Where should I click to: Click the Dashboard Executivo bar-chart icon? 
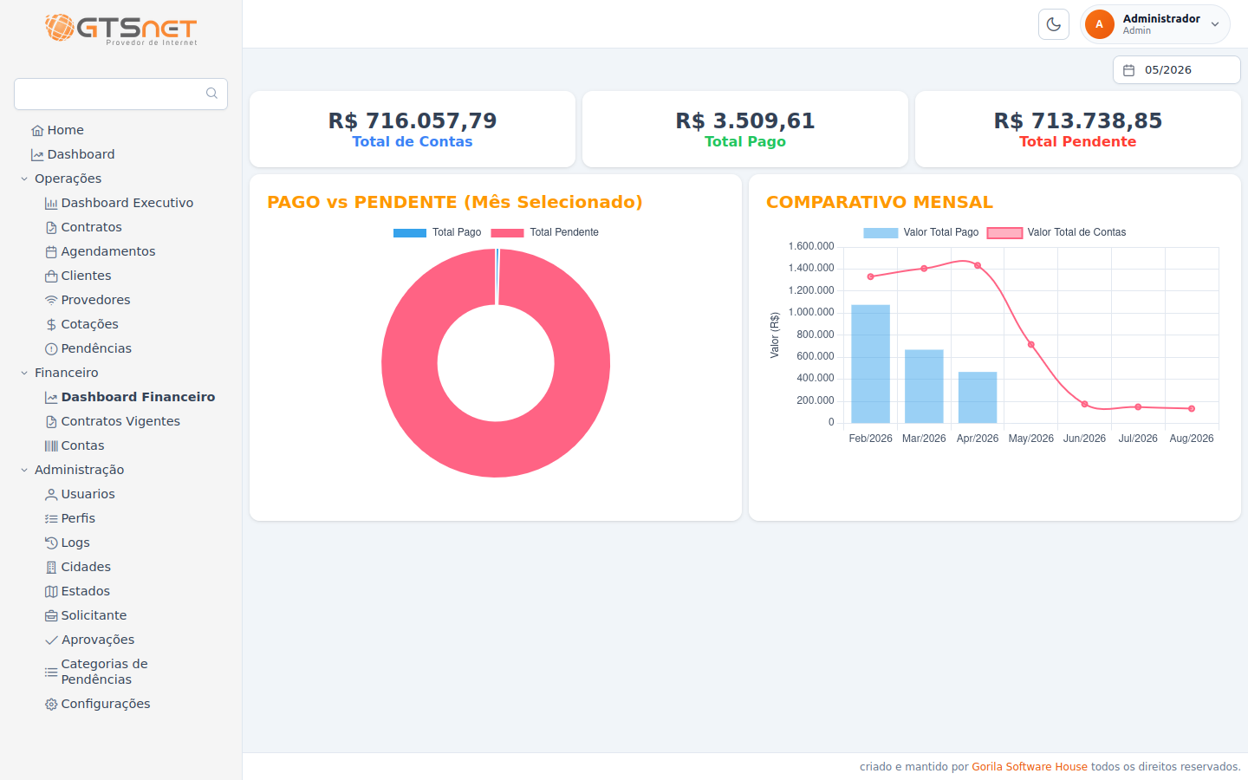pyautogui.click(x=51, y=204)
